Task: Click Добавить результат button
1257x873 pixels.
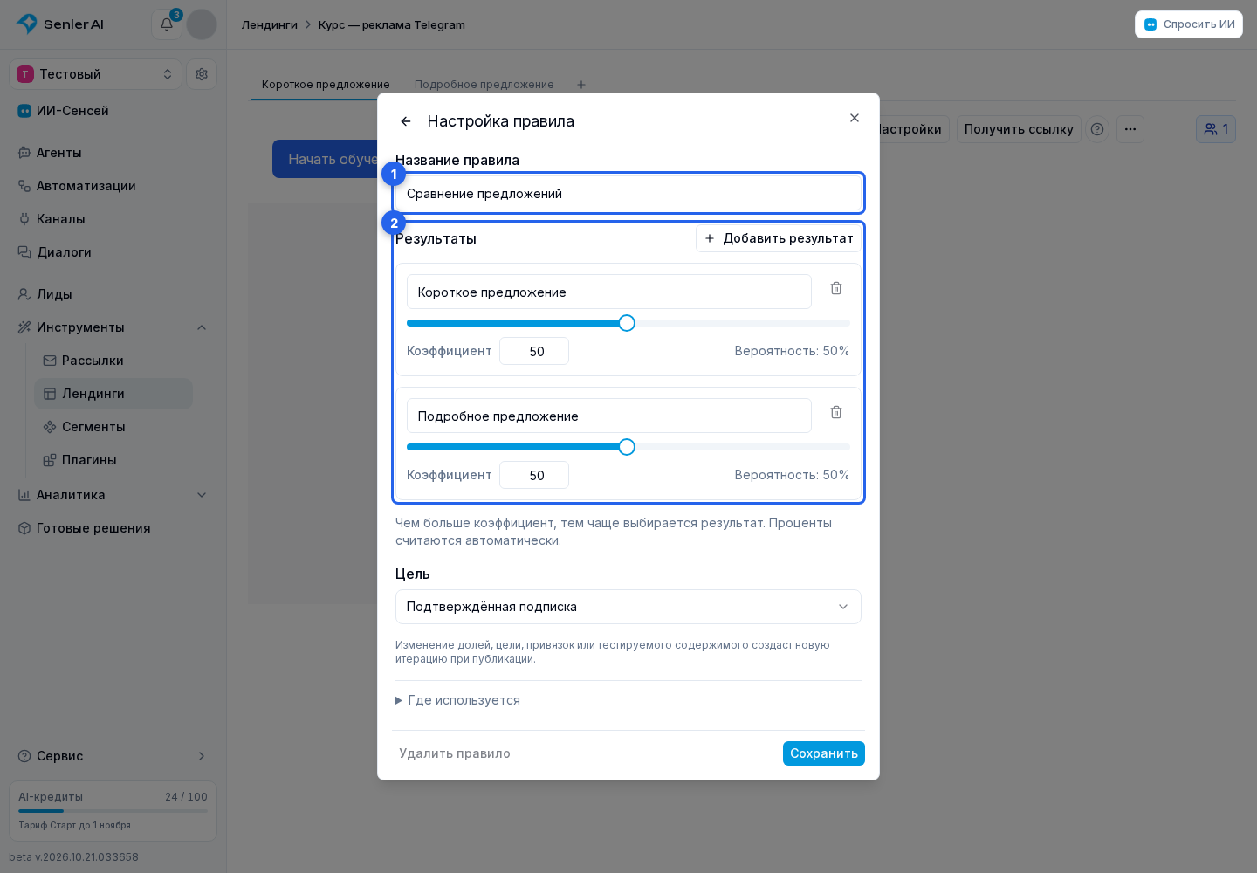Action: click(779, 238)
